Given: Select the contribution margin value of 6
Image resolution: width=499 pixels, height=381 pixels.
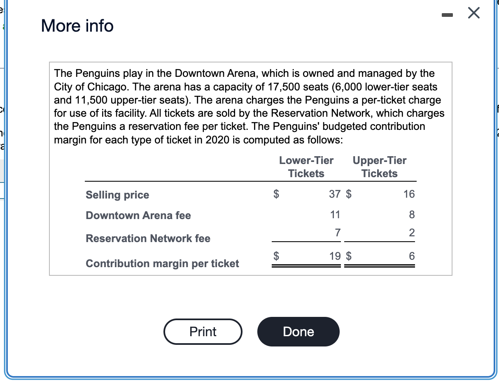Looking at the screenshot, I should click(412, 256).
